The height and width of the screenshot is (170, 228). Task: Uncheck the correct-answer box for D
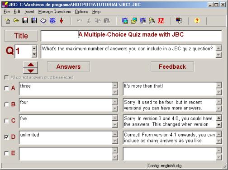(x=6, y=137)
